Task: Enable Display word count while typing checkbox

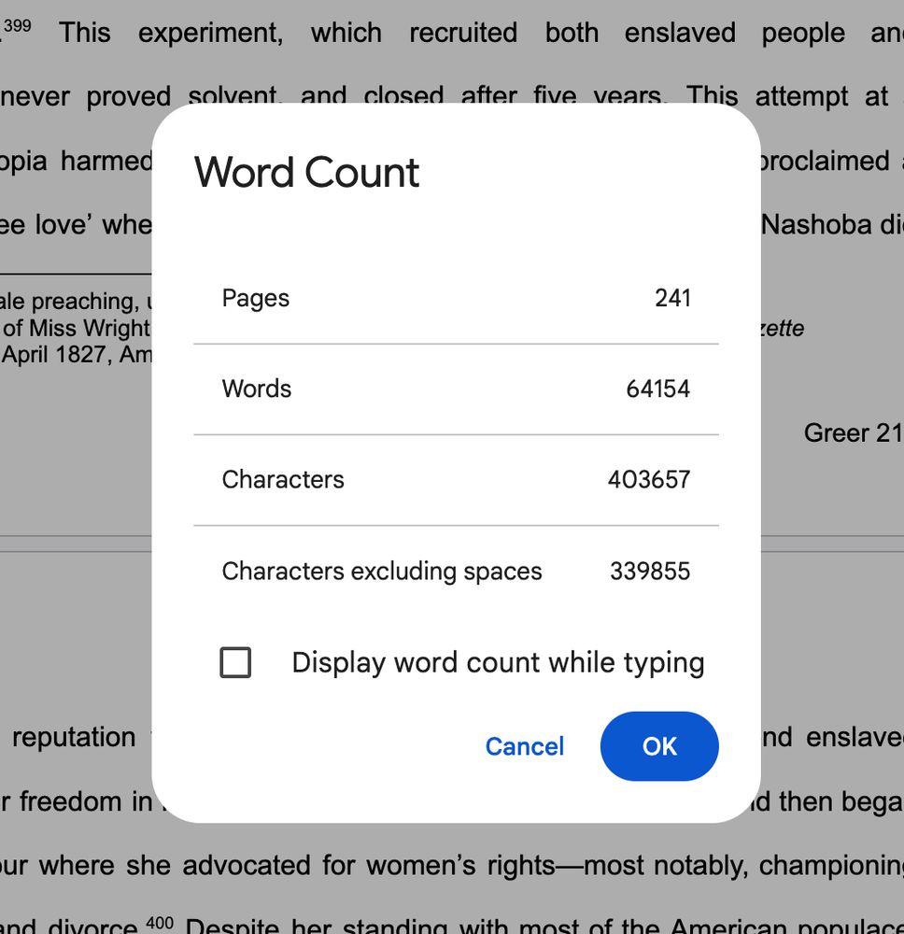Action: (x=235, y=662)
